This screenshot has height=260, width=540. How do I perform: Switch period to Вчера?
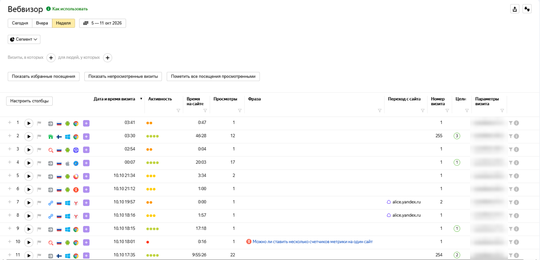tap(42, 23)
